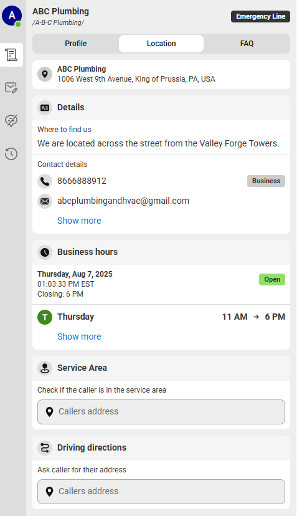Click the location pin next to ABC Plumbing address
Screen dimensions: 297x516
point(45,74)
